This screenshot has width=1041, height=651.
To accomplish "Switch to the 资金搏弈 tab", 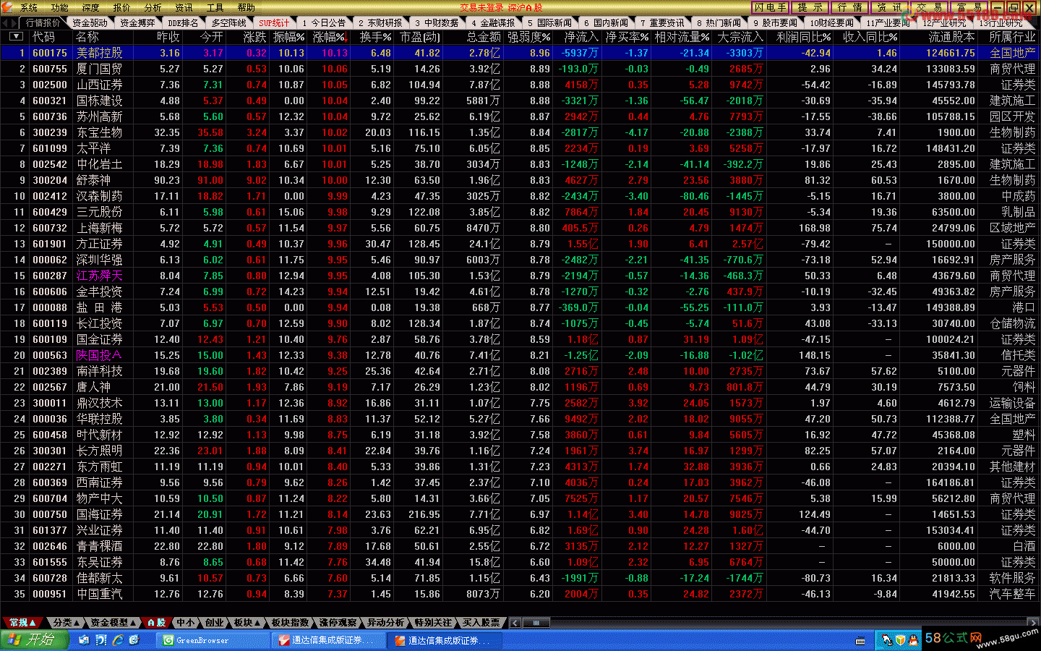I will coord(137,23).
